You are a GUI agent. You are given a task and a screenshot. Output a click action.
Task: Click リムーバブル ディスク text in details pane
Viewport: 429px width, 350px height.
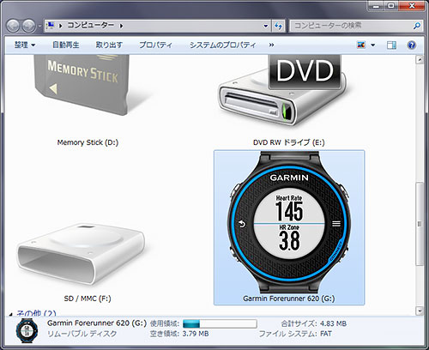[x=82, y=334]
